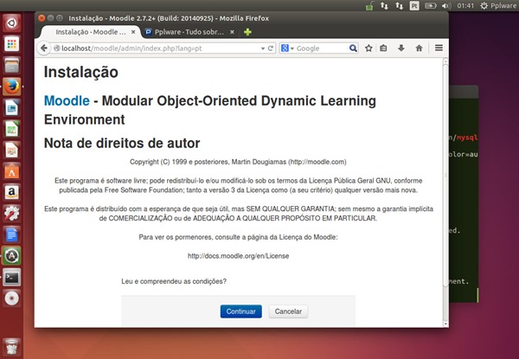Click into the Google search field
This screenshot has height=359, width=519.
pyautogui.click(x=321, y=48)
